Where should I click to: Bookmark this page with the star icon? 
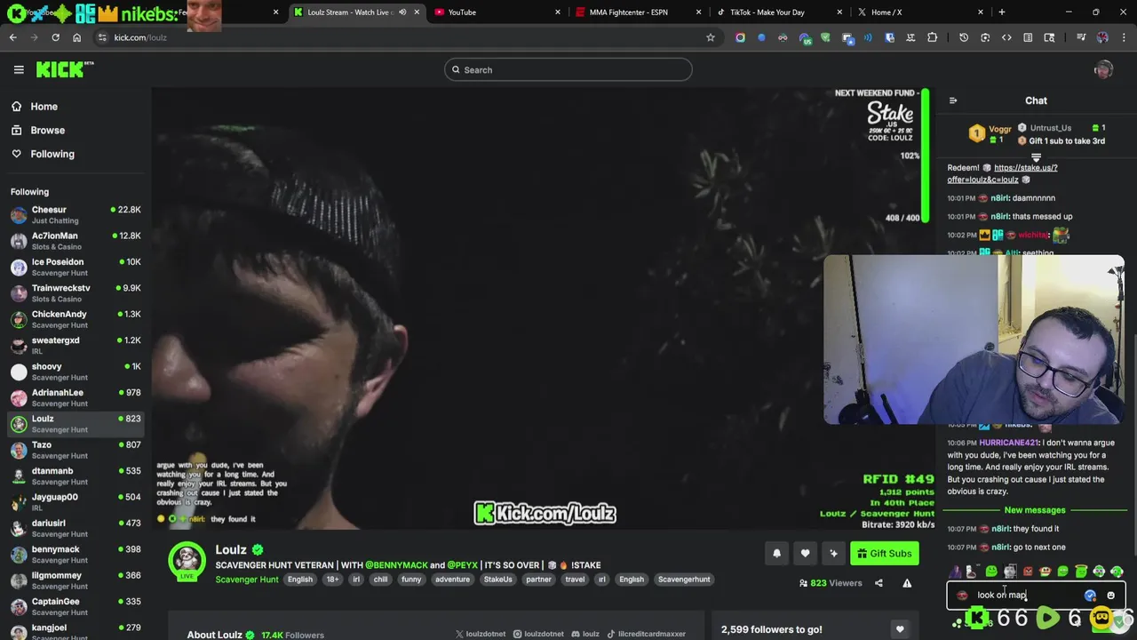[711, 37]
